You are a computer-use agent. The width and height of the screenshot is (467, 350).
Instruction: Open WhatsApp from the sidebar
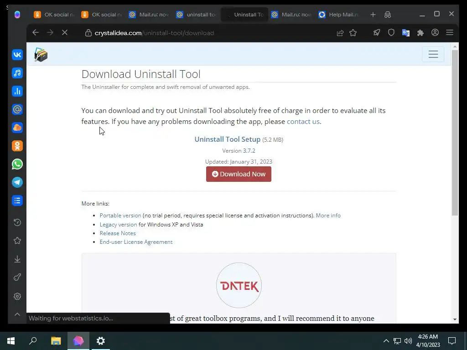tap(17, 164)
